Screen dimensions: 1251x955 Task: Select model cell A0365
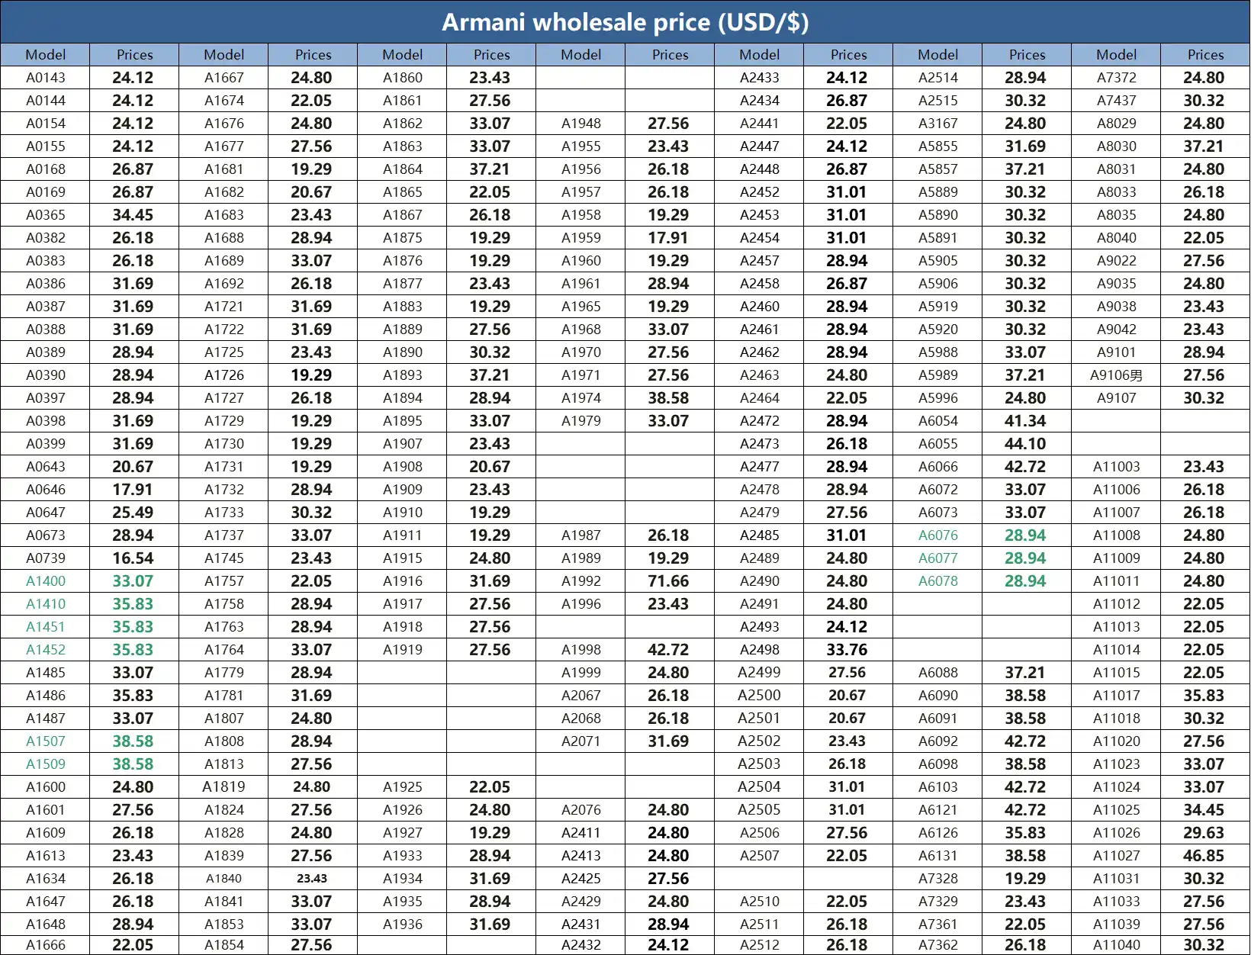[x=46, y=215]
